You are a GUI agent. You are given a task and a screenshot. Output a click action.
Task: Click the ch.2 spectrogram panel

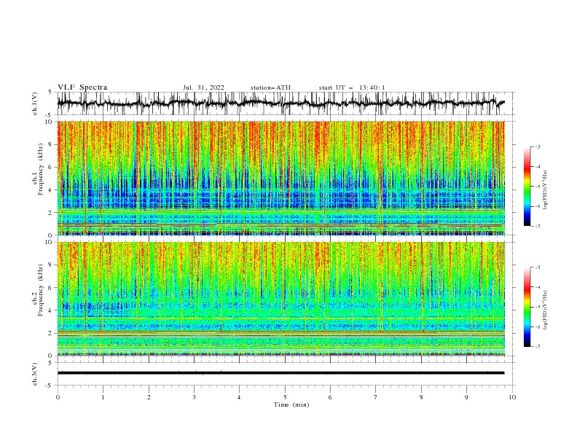click(x=281, y=299)
